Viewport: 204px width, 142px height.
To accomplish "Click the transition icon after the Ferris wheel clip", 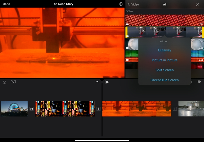I will coord(31,109).
